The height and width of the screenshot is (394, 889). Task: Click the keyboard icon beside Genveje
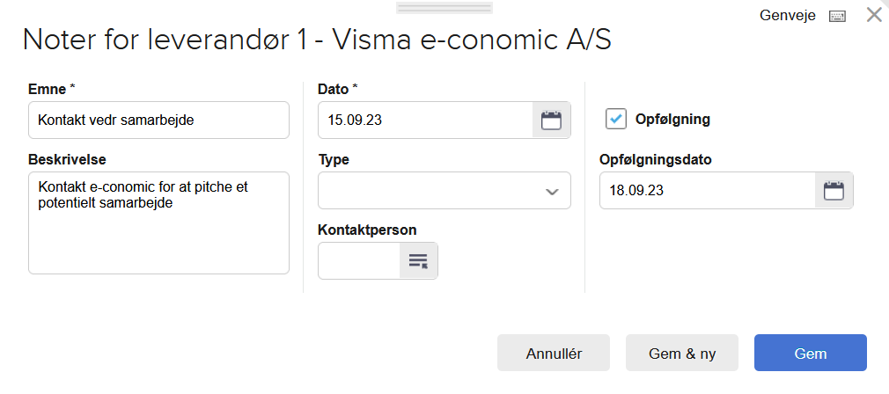point(837,17)
